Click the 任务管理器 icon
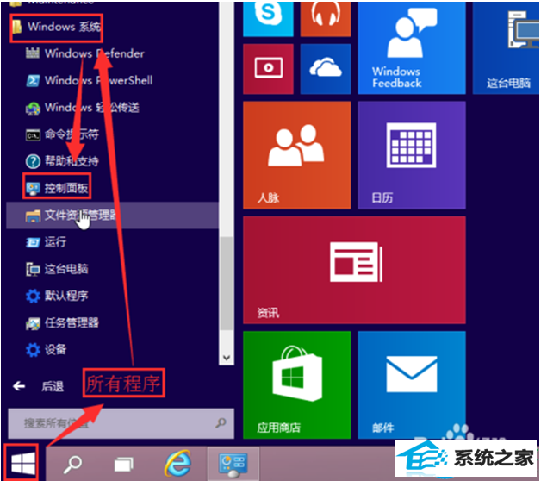This screenshot has width=541, height=481. (33, 323)
